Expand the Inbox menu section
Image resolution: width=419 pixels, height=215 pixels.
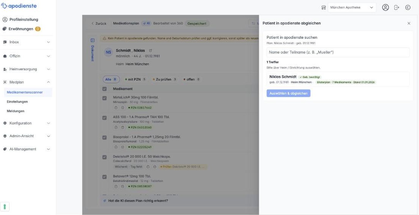point(27,42)
